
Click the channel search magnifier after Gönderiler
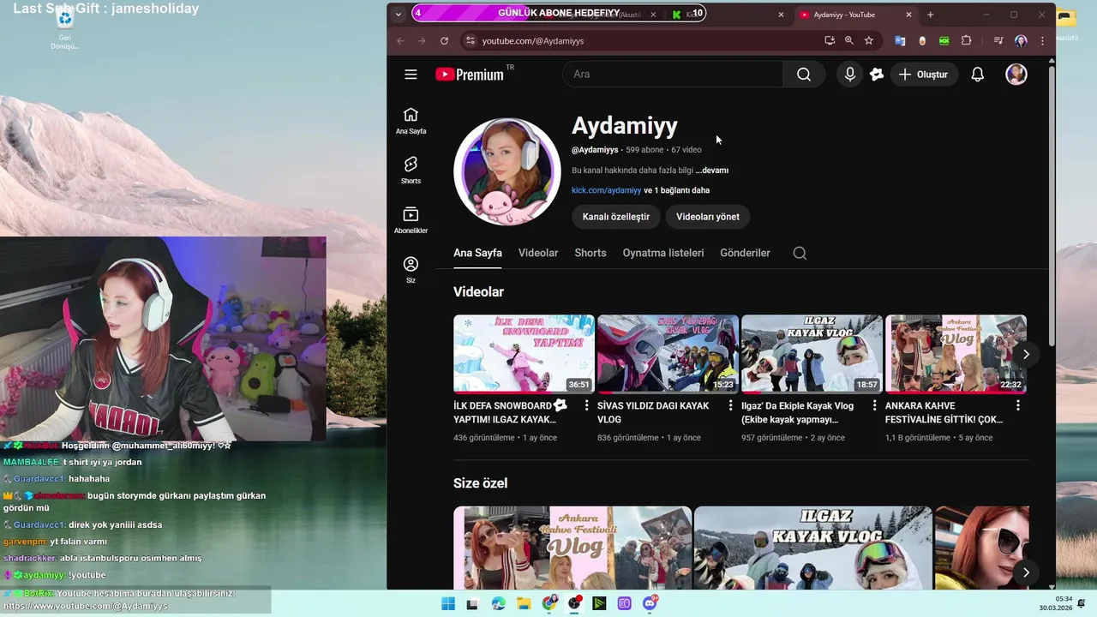click(800, 253)
